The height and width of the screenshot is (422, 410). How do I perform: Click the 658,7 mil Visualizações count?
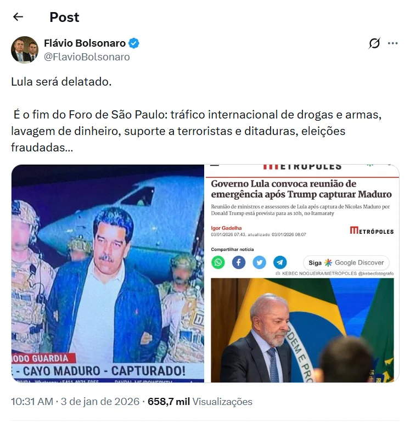point(200,402)
